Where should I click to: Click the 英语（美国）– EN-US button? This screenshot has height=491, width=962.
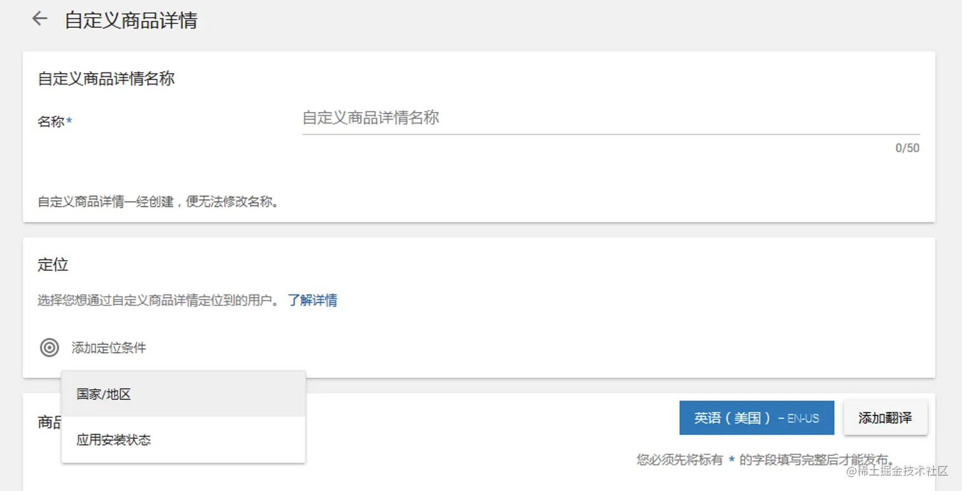pyautogui.click(x=756, y=418)
